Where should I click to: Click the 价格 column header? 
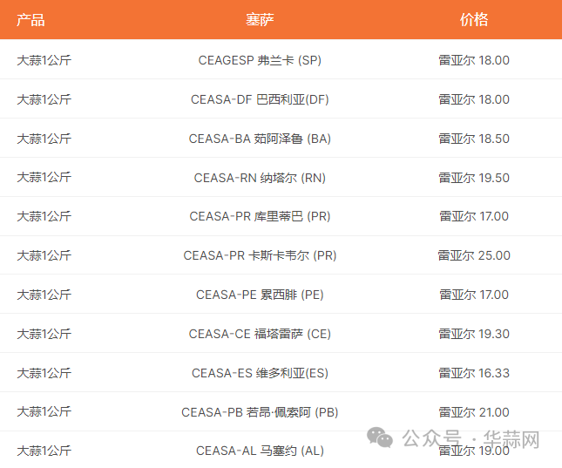pyautogui.click(x=474, y=20)
